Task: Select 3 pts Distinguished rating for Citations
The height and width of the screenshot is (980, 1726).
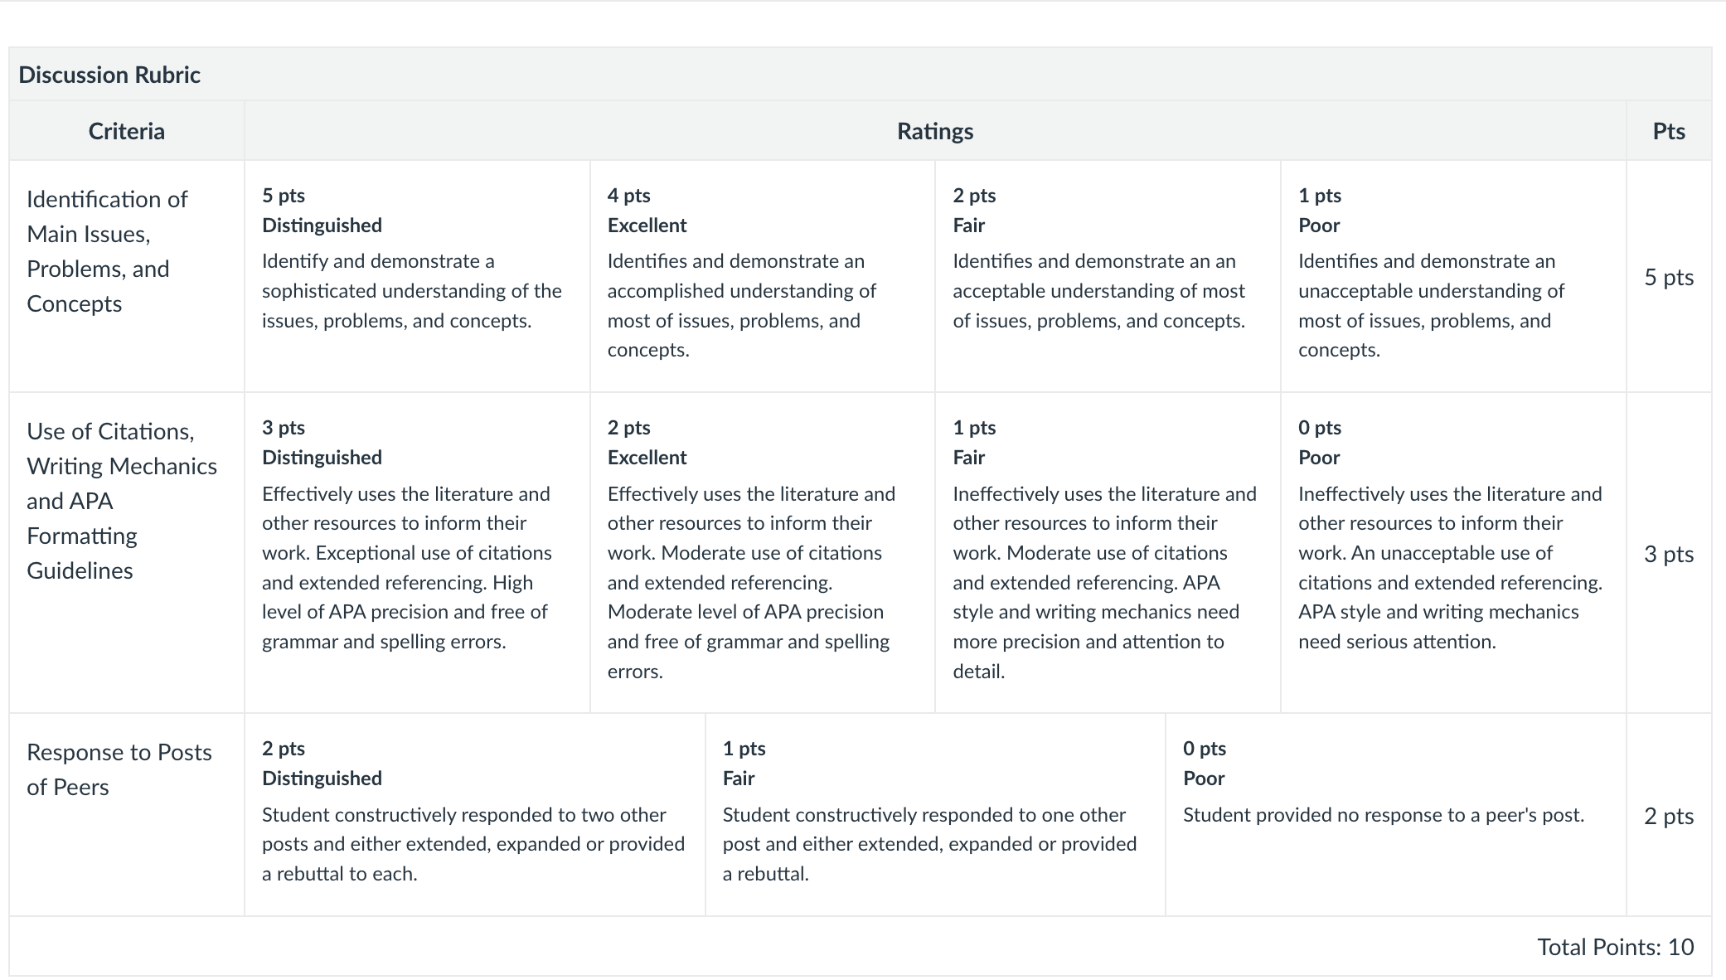Action: coord(417,552)
